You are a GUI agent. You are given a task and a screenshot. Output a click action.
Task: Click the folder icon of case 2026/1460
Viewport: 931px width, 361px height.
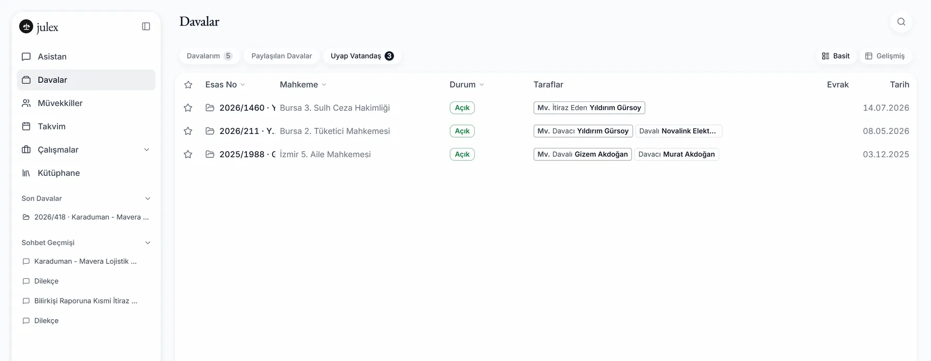(210, 108)
